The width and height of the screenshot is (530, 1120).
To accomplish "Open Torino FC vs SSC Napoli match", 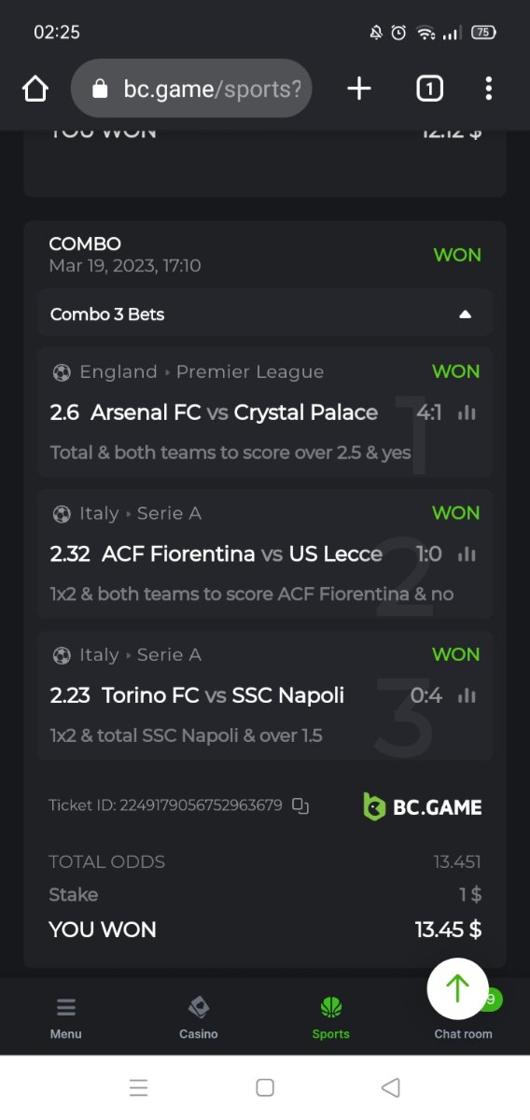I will point(197,695).
